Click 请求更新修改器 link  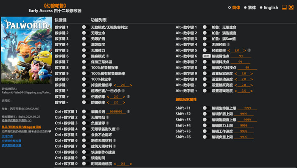[11, 145]
